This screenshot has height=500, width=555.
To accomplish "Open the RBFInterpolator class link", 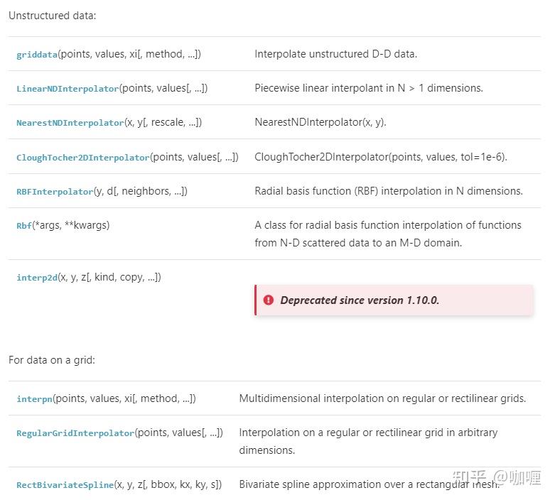I will point(55,192).
